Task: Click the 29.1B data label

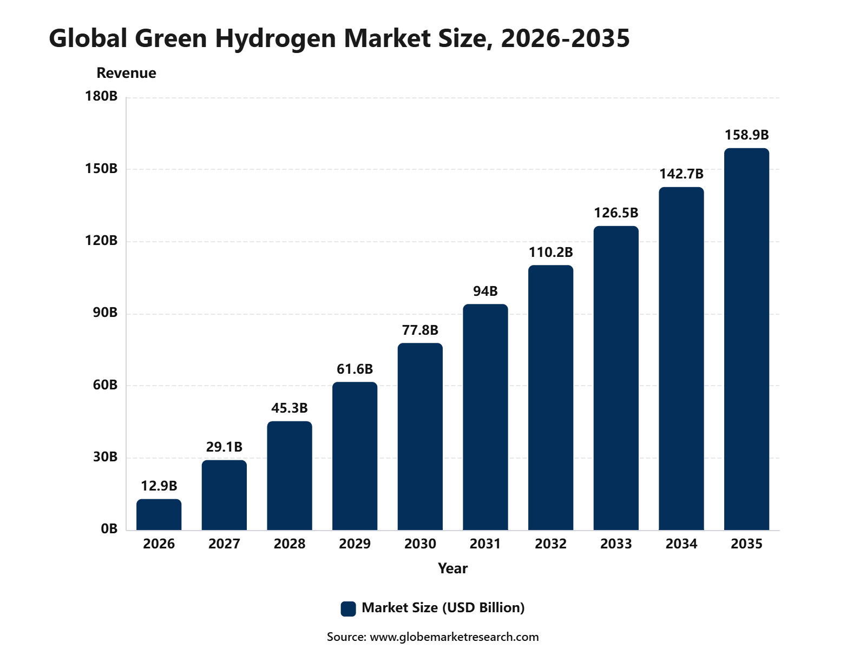Action: pyautogui.click(x=224, y=447)
